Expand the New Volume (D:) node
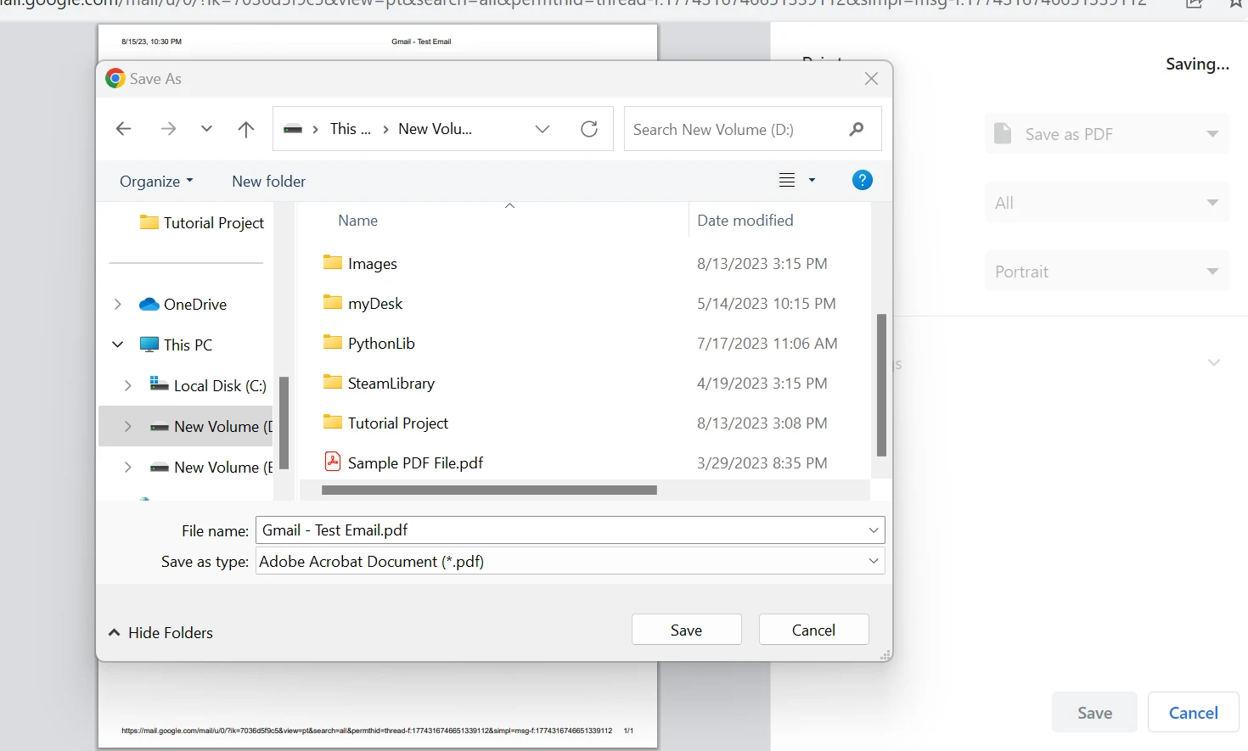Screen dimensions: 1248x751 127,426
